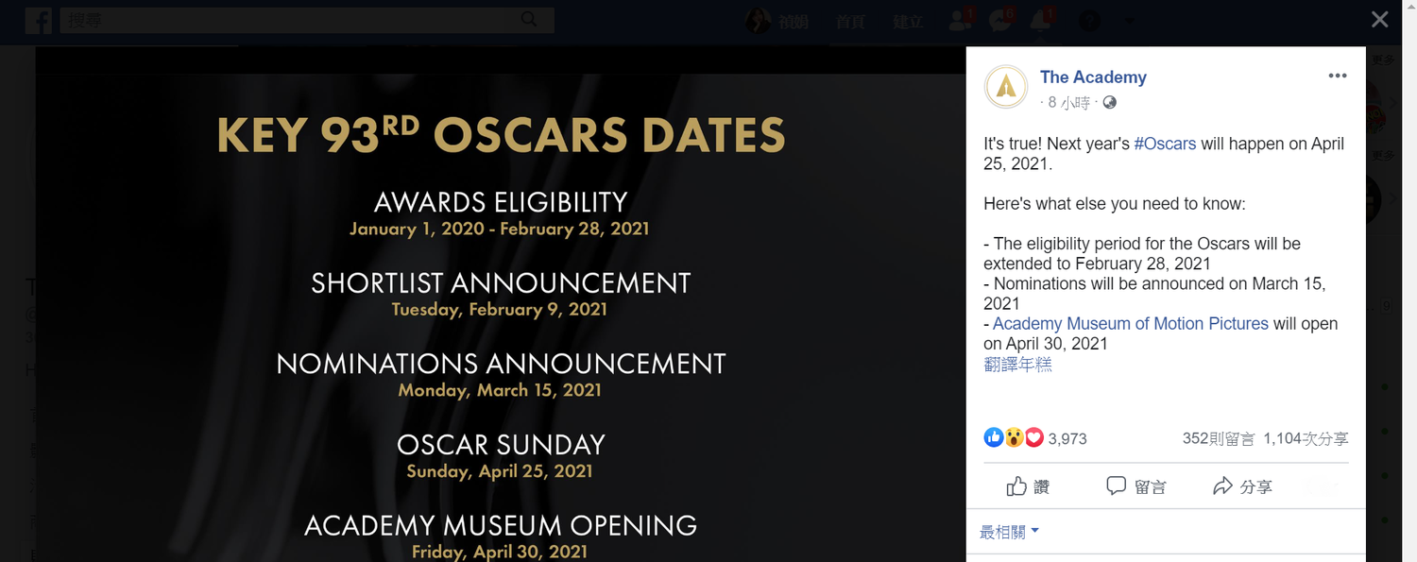Click the search magnifier icon

pyautogui.click(x=529, y=20)
